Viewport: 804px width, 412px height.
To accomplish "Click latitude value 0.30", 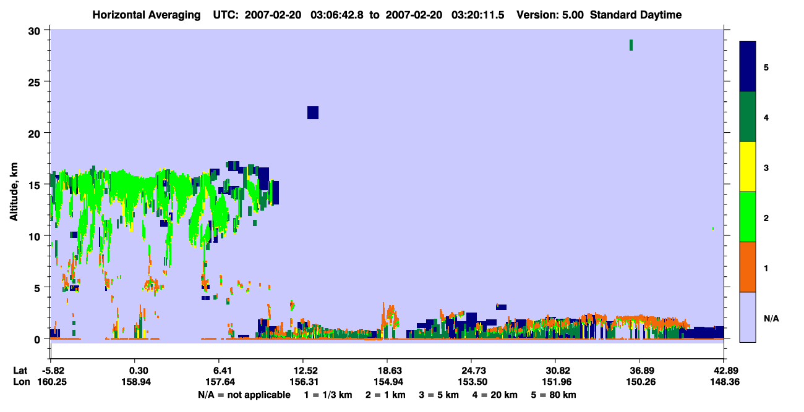I will (138, 371).
